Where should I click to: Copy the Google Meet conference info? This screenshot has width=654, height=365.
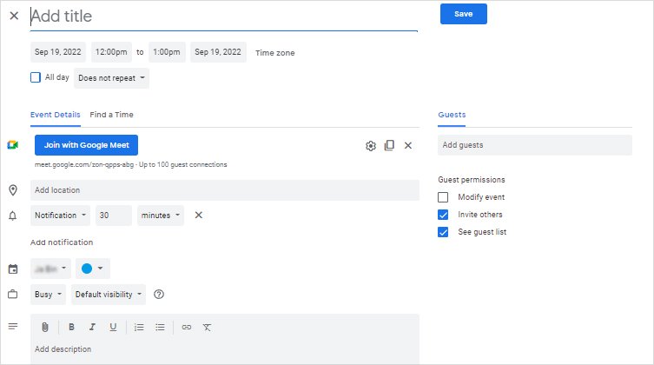[389, 145]
